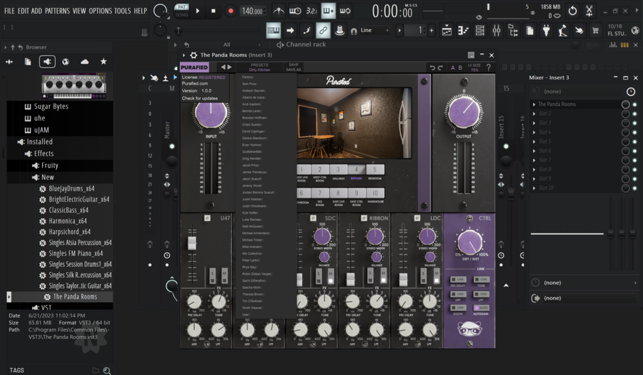Toggle the LDC phase invert button
This screenshot has width=643, height=375.
click(417, 218)
